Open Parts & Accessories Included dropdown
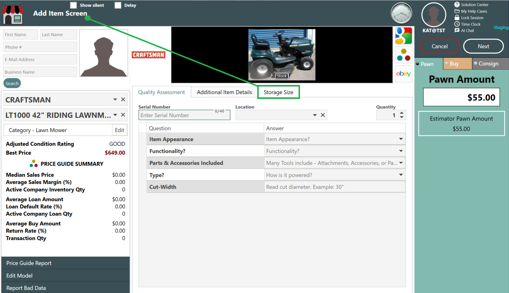 pyautogui.click(x=401, y=163)
